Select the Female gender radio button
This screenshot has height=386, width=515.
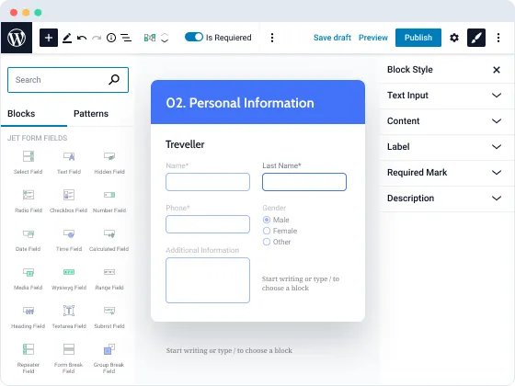(267, 231)
